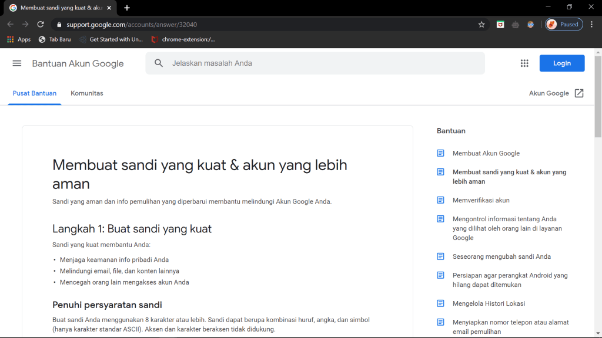Switch to the Komunitas tab
This screenshot has width=602, height=338.
(87, 93)
